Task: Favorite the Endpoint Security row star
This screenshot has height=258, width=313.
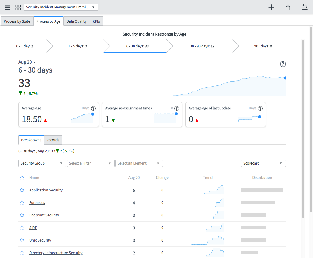Action: tap(22, 215)
